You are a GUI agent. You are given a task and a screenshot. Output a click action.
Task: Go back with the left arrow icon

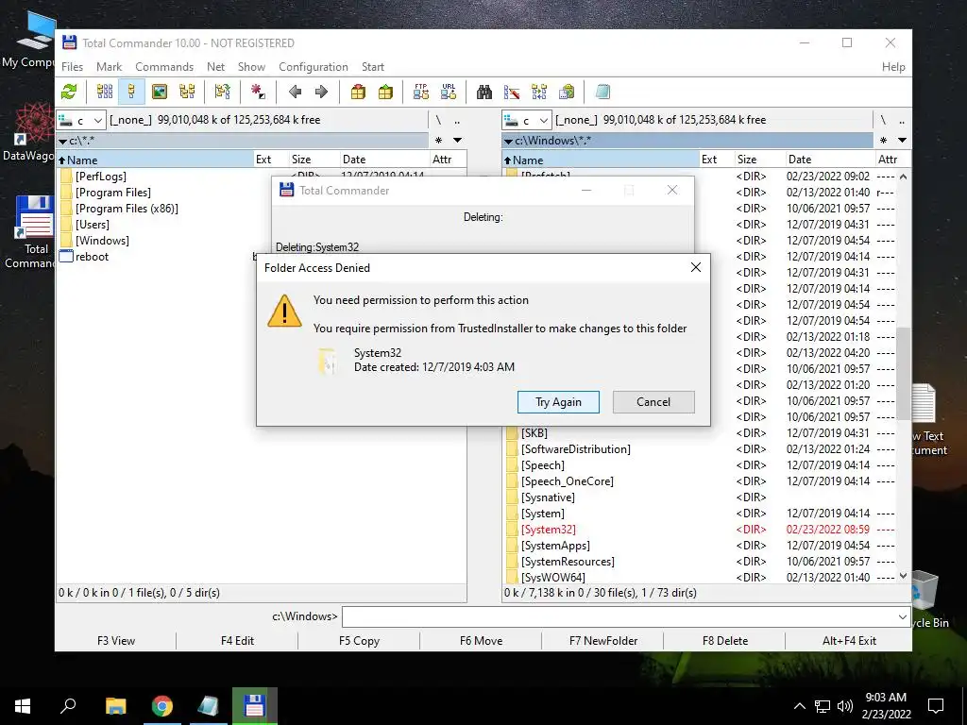pos(295,92)
